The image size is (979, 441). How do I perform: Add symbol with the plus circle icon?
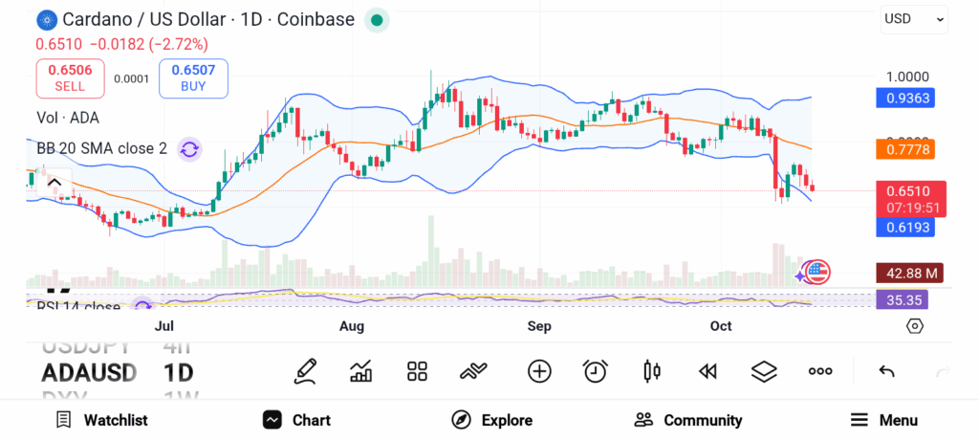pyautogui.click(x=539, y=371)
